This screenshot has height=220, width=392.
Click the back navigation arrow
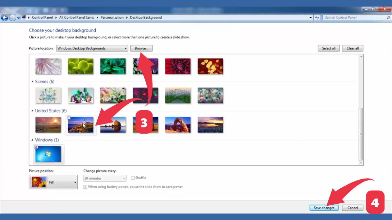click(x=4, y=17)
